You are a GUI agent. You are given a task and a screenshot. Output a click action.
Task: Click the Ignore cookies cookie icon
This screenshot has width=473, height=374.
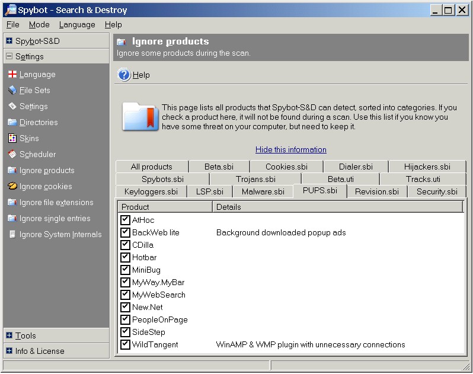click(x=12, y=186)
